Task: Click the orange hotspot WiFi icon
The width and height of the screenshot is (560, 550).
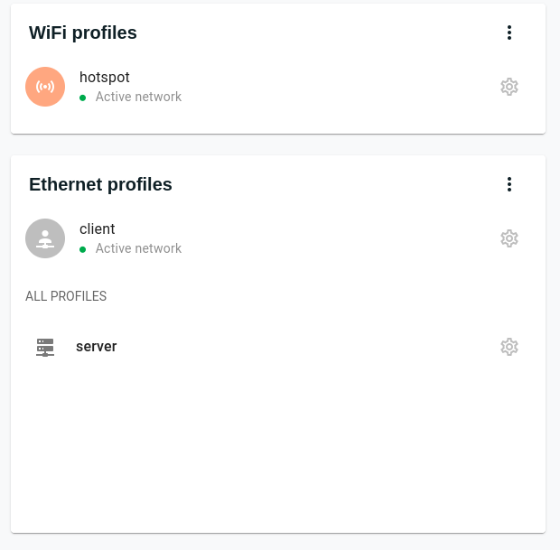Action: click(x=45, y=87)
